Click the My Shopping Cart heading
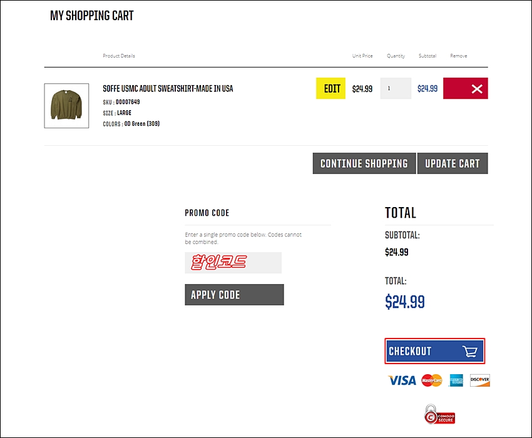The image size is (532, 438). 92,16
